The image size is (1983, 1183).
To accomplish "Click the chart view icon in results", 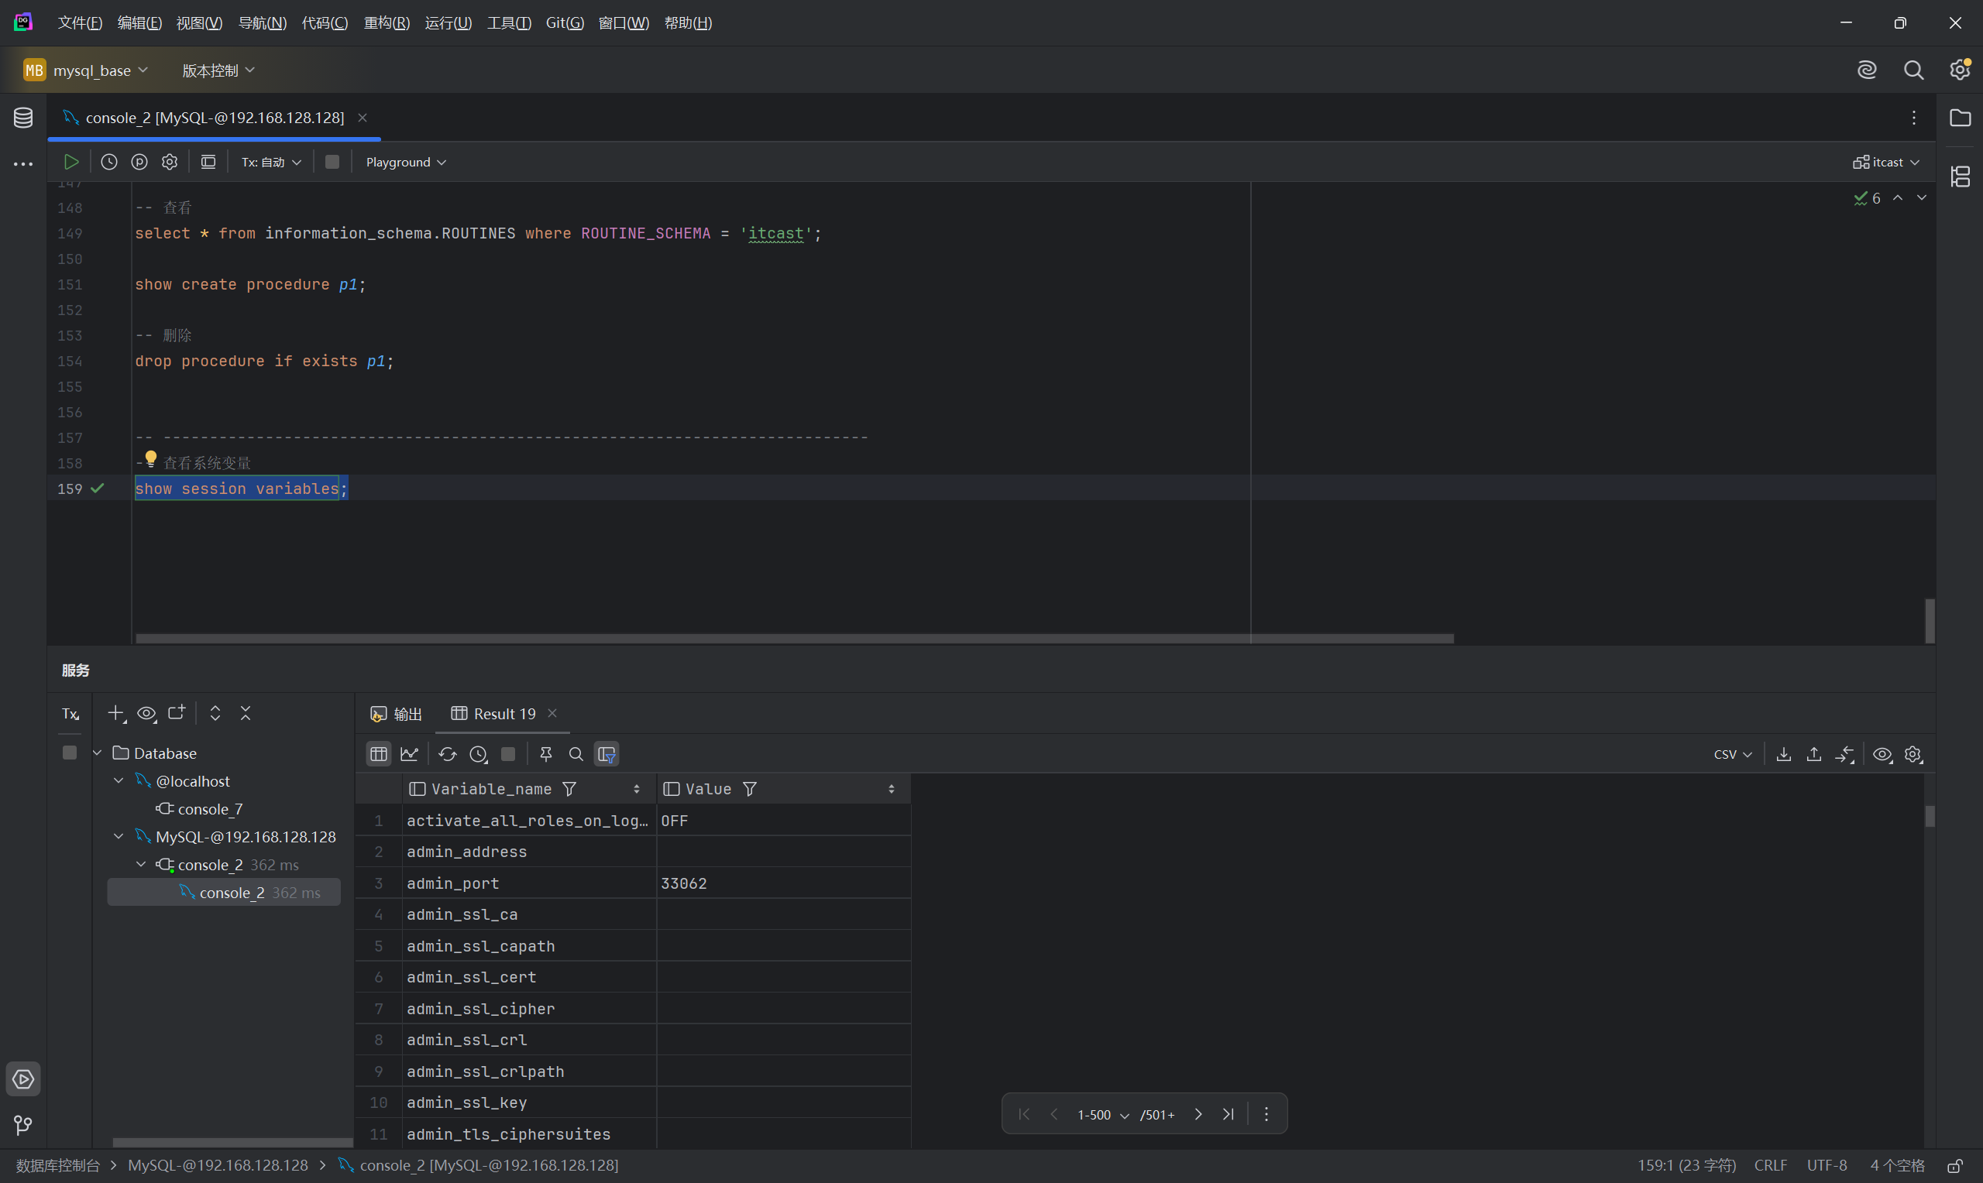I will point(409,754).
